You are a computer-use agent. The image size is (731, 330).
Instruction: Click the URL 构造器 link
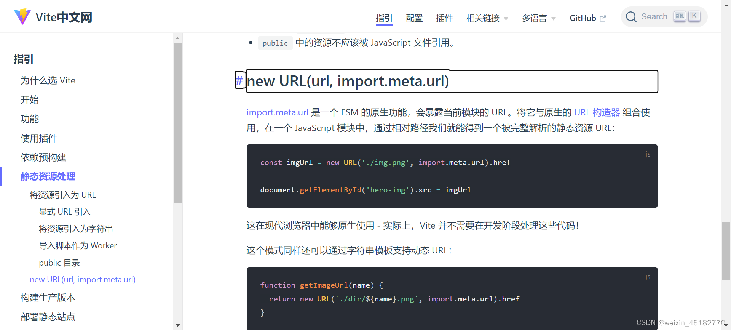(597, 112)
